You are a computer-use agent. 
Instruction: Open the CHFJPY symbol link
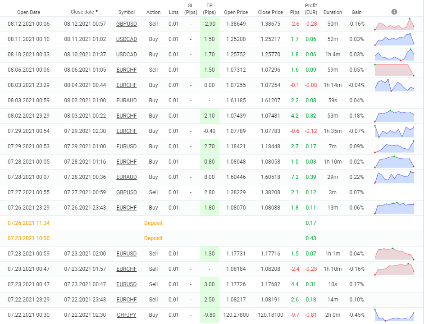pos(126,315)
